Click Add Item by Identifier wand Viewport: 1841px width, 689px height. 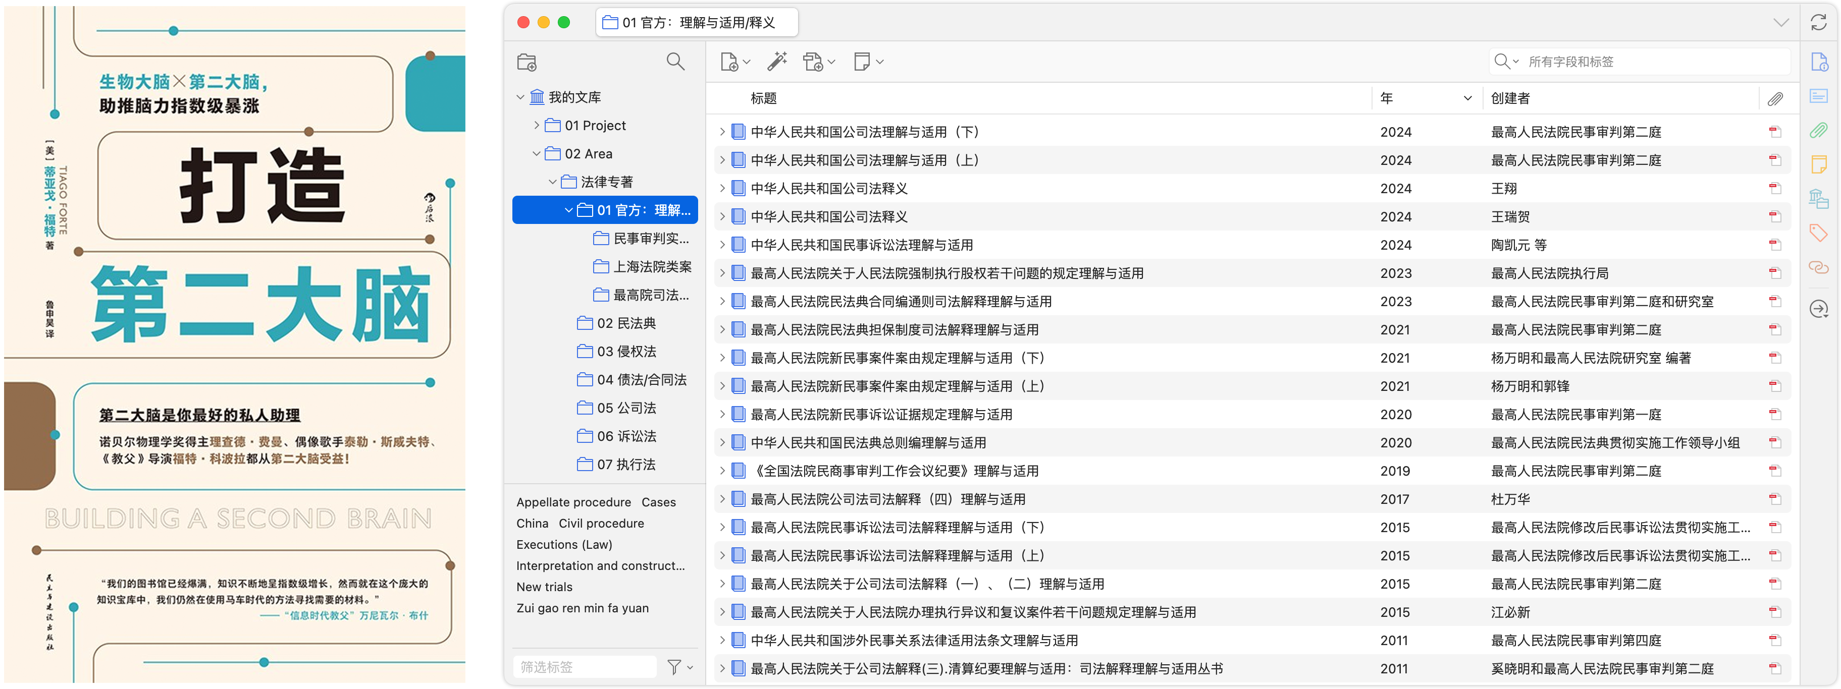tap(777, 62)
